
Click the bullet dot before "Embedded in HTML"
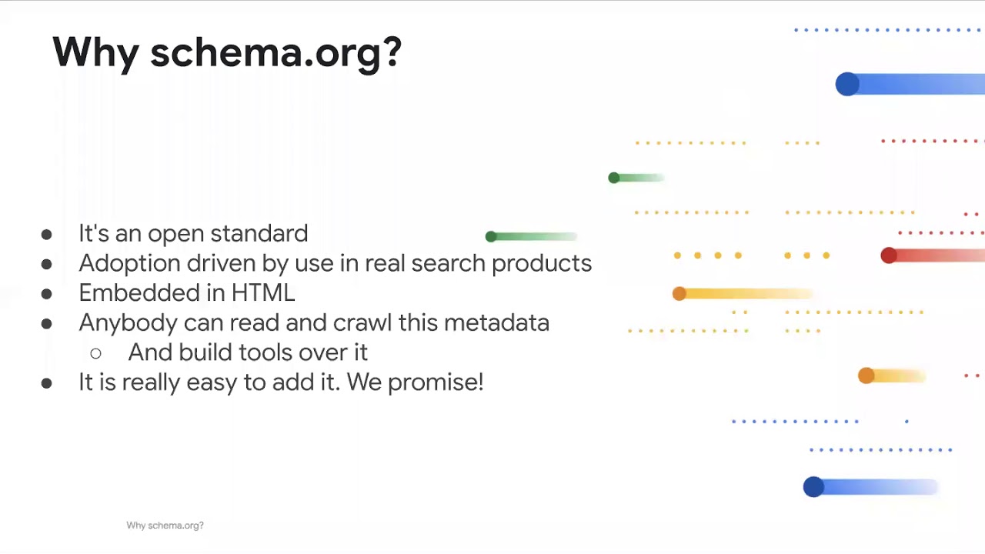click(x=47, y=294)
